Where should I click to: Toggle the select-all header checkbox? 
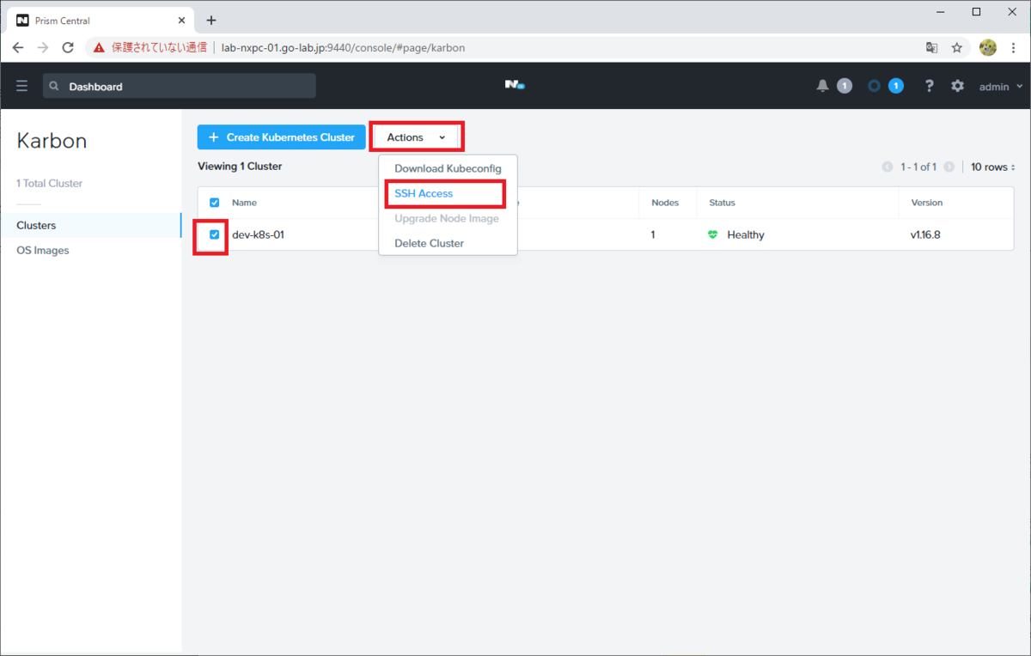(x=215, y=203)
